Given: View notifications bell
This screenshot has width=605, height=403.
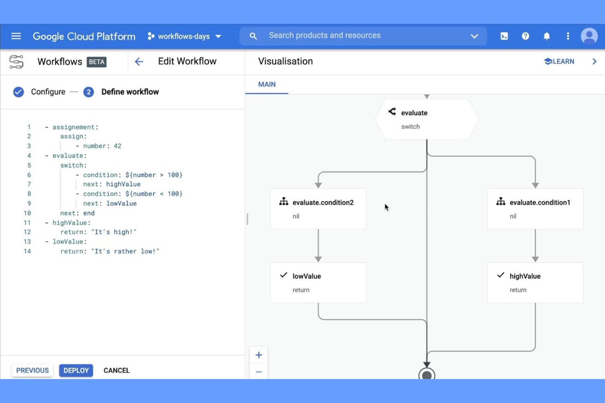Looking at the screenshot, I should (x=547, y=36).
